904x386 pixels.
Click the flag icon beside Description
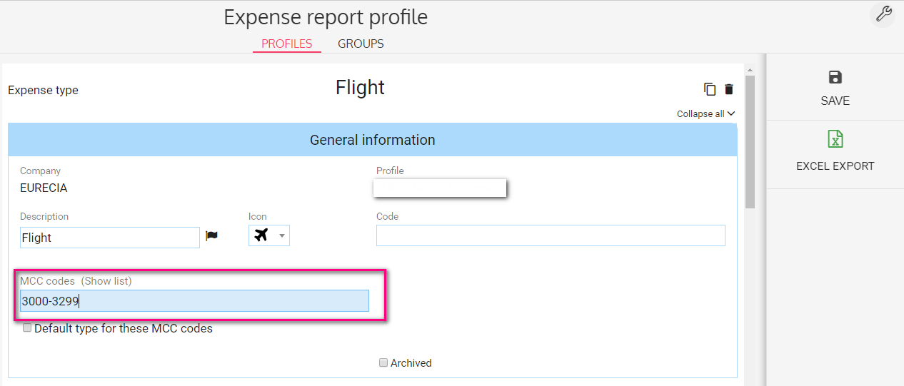(212, 236)
